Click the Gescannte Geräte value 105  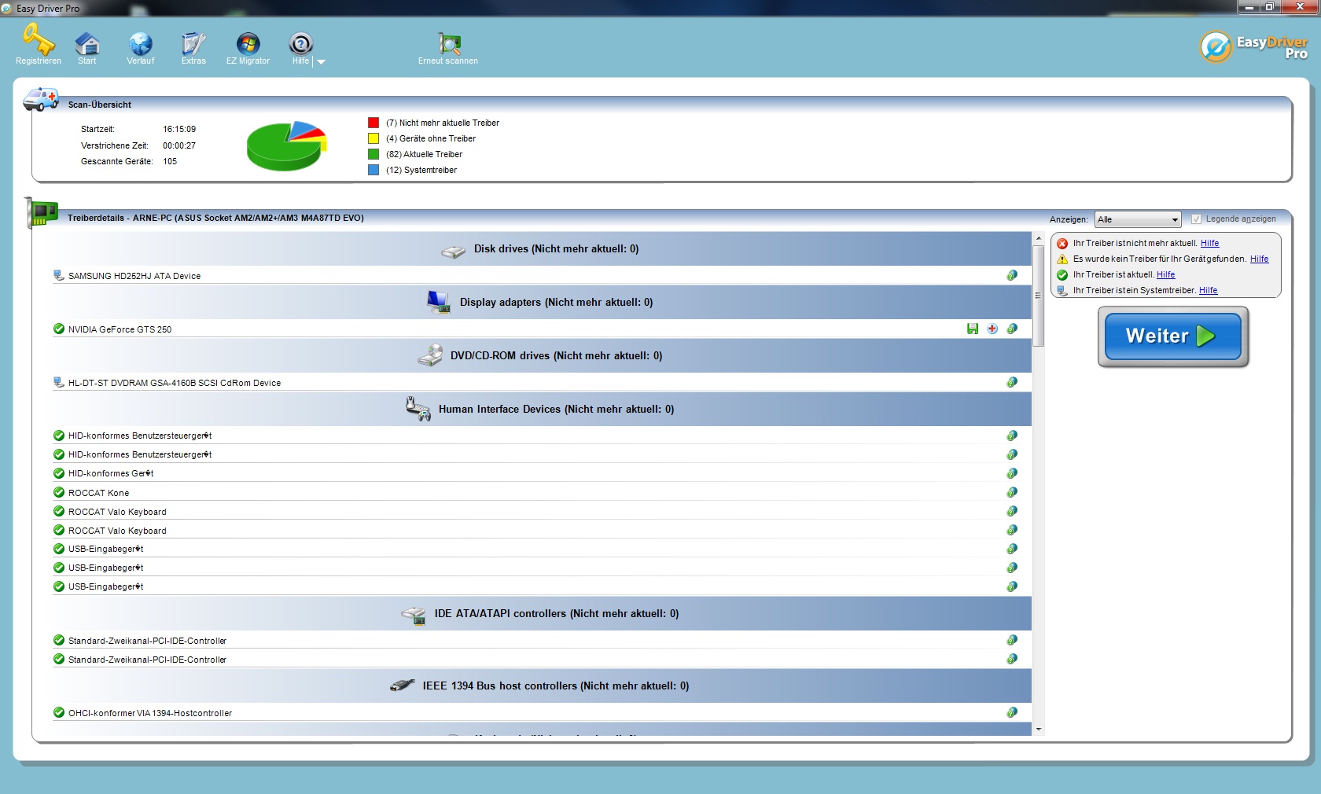pyautogui.click(x=170, y=161)
